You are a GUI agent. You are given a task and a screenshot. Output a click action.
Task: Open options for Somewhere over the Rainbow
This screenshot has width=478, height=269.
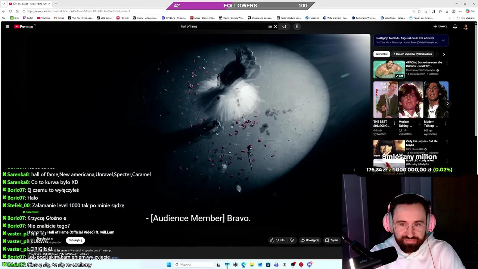(447, 63)
